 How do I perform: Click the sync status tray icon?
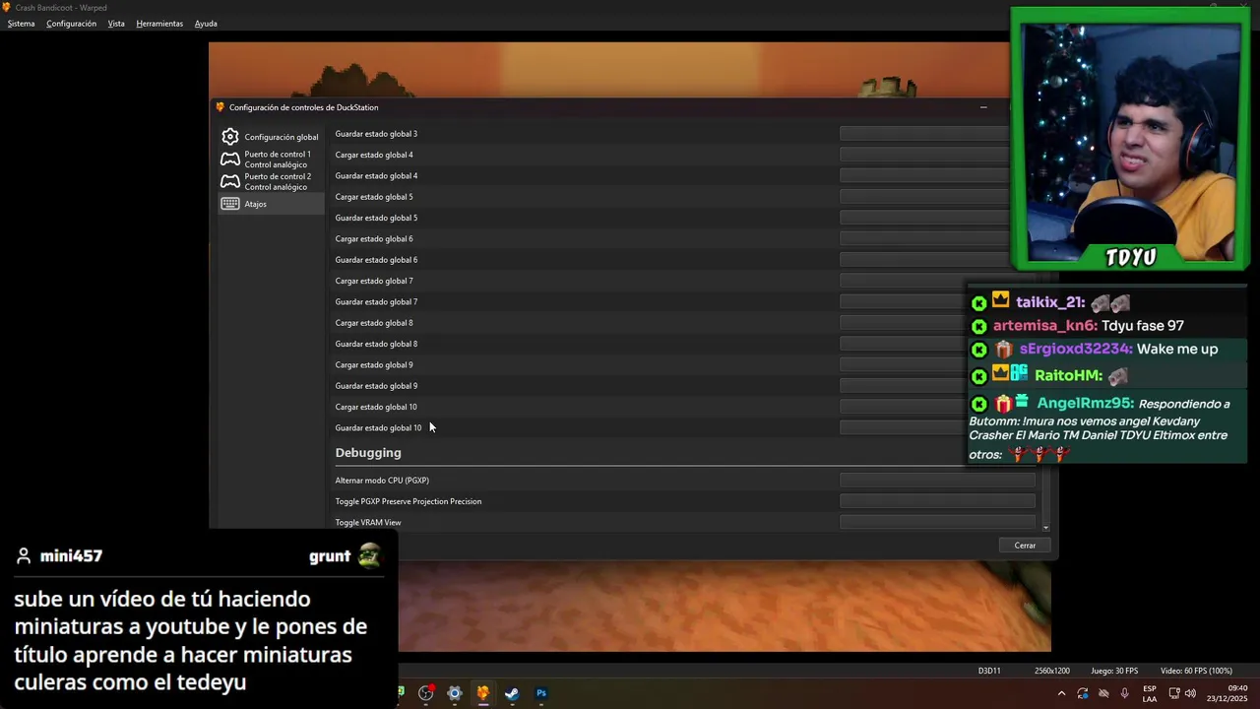[1083, 693]
